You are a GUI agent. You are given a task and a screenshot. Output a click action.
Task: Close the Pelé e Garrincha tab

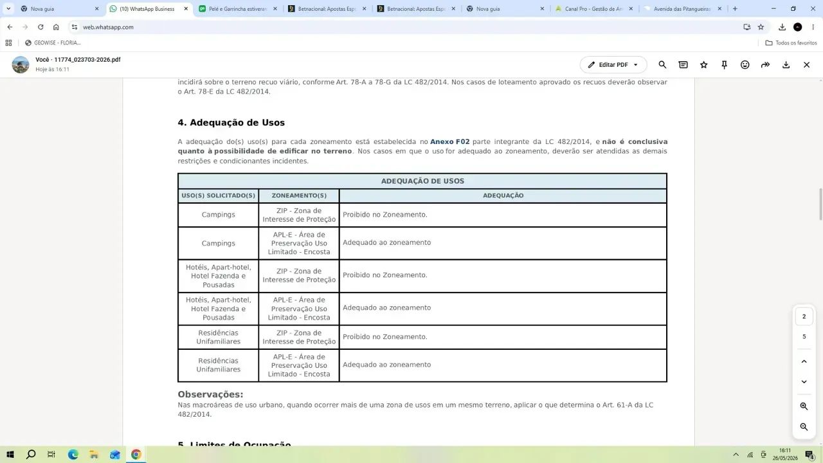(x=275, y=9)
